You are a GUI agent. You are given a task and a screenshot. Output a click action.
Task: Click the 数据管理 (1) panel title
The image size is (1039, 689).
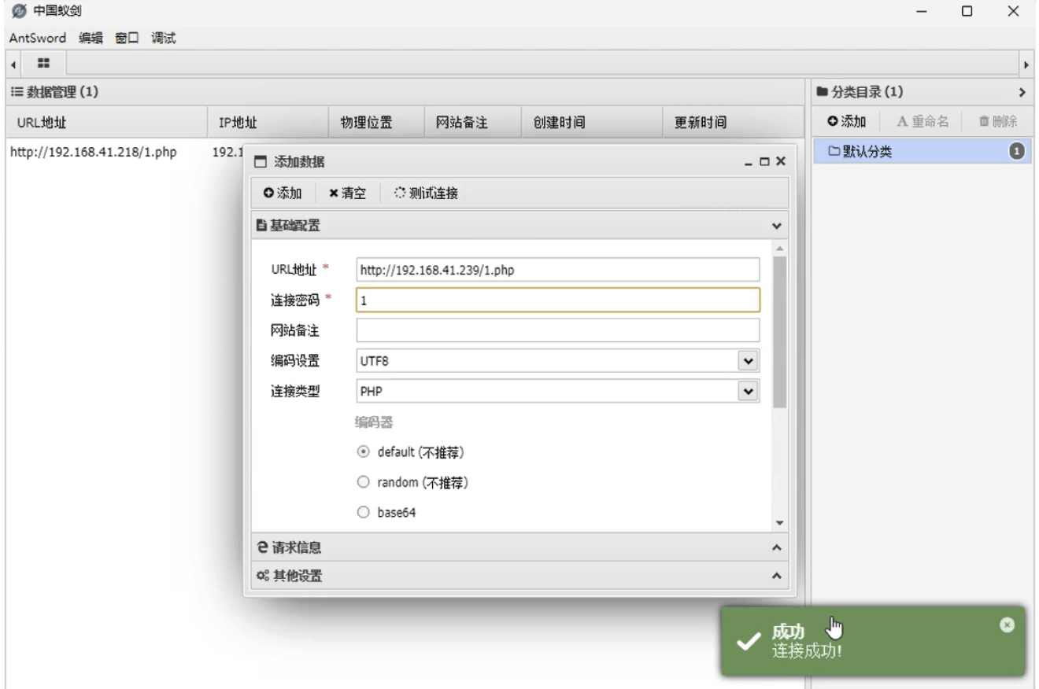[54, 93]
